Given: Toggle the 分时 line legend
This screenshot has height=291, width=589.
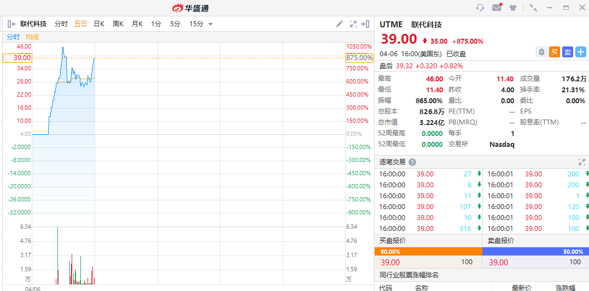Looking at the screenshot, I should [13, 37].
